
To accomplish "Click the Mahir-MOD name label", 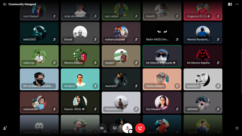I will point(157,39).
